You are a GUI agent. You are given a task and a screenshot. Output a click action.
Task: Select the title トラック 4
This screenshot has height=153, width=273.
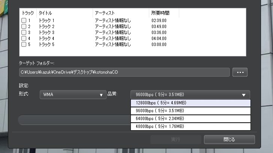pos(46,39)
